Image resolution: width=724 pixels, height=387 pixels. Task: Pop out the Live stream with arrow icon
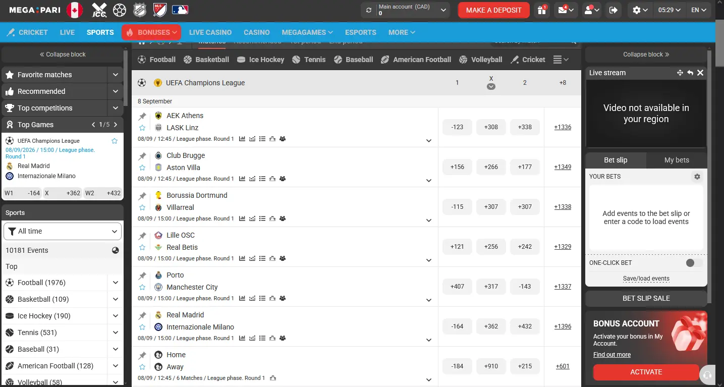point(690,73)
